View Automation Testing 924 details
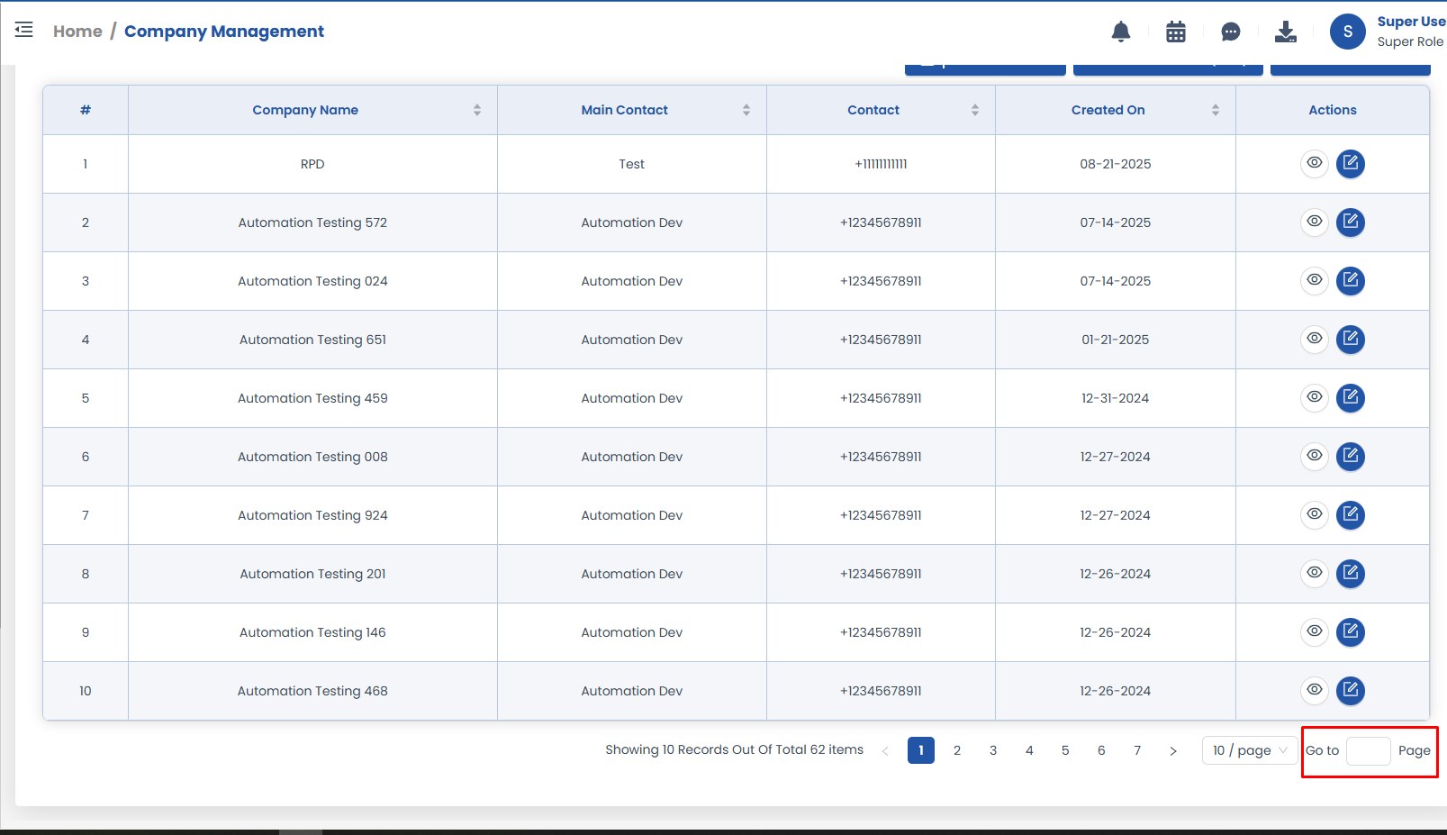 point(1315,515)
